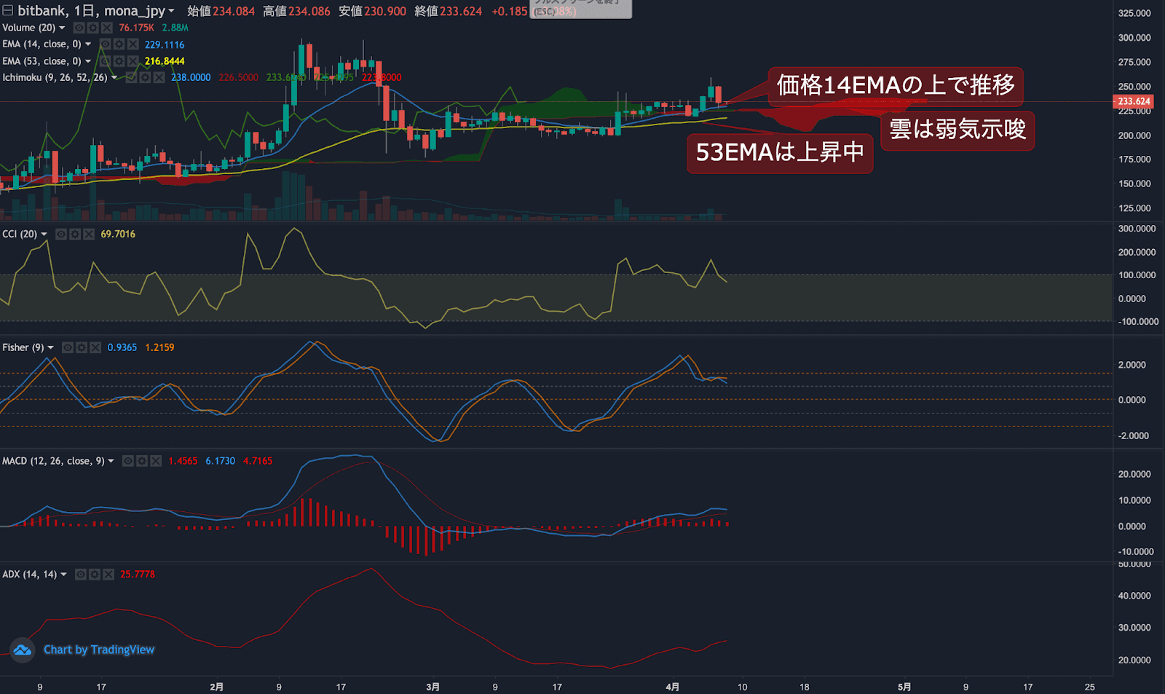Toggle visibility of MACD indicator
This screenshot has width=1165, height=694.
pos(128,461)
